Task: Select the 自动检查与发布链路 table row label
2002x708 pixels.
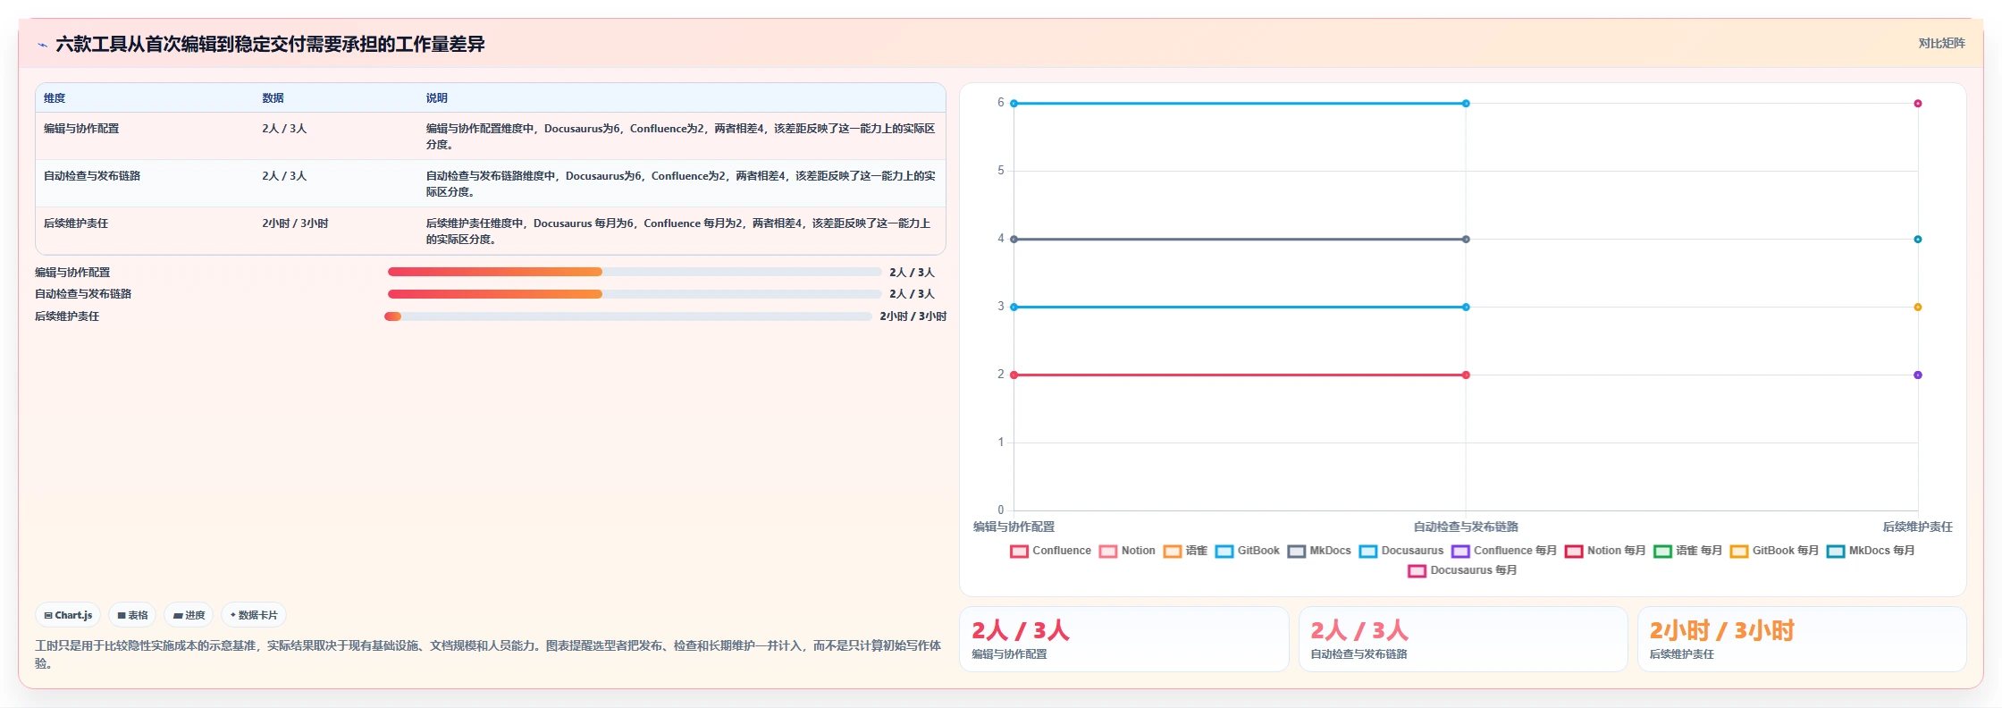Action: (x=92, y=176)
